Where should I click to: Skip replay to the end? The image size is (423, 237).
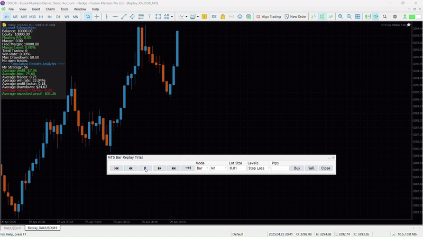pos(174,168)
